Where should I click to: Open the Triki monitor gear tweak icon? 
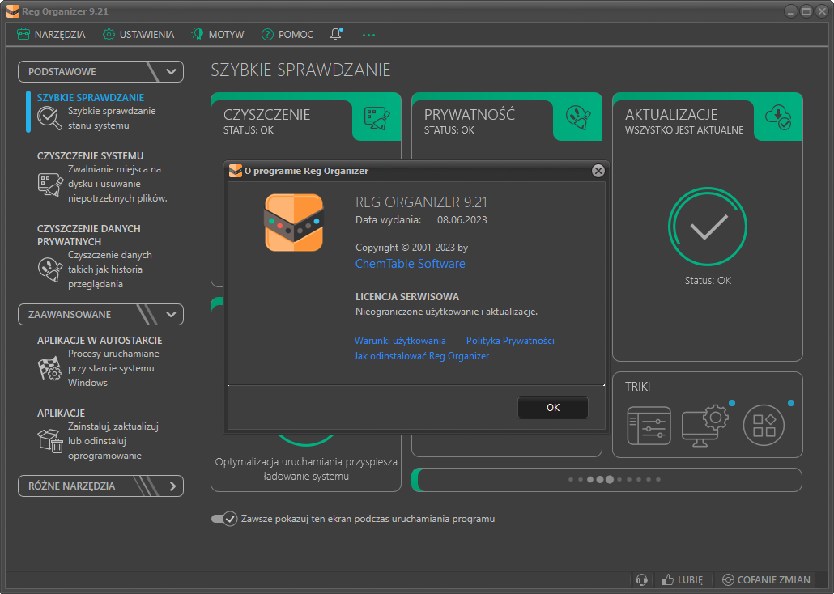(x=705, y=426)
